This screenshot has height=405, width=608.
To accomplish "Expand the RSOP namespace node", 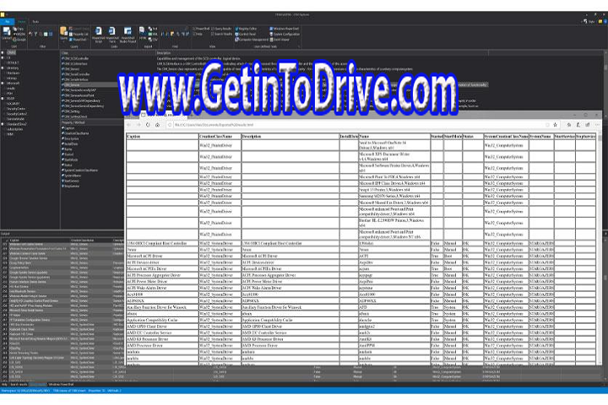I will point(3,99).
